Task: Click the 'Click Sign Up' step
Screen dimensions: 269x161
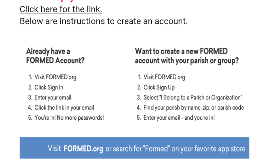Action: (x=159, y=87)
